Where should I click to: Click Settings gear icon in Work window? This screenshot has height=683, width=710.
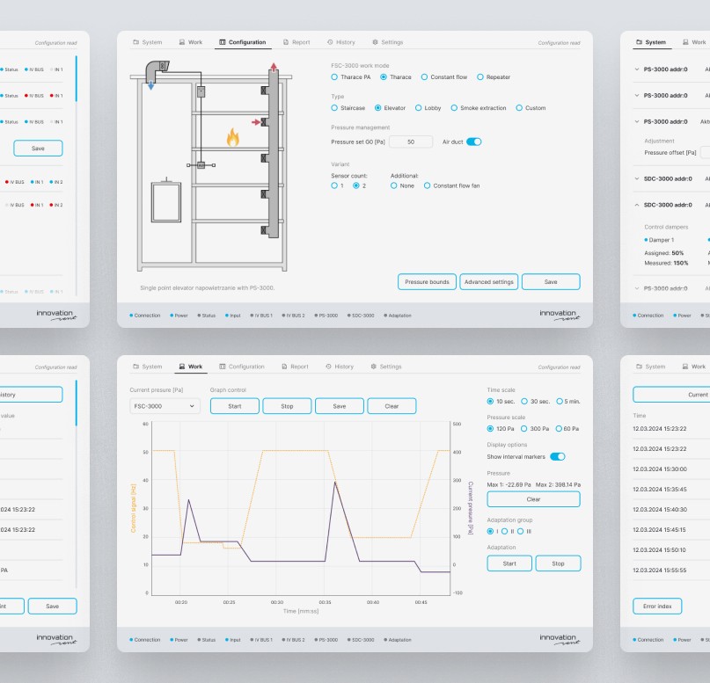coord(374,367)
